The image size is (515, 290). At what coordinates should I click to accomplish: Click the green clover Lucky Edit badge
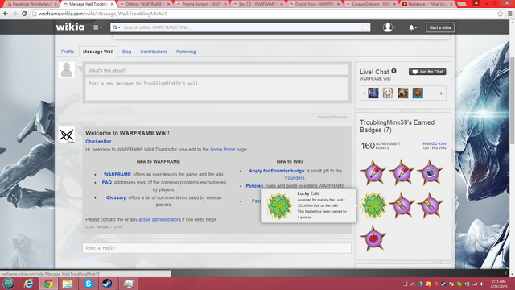(373, 206)
